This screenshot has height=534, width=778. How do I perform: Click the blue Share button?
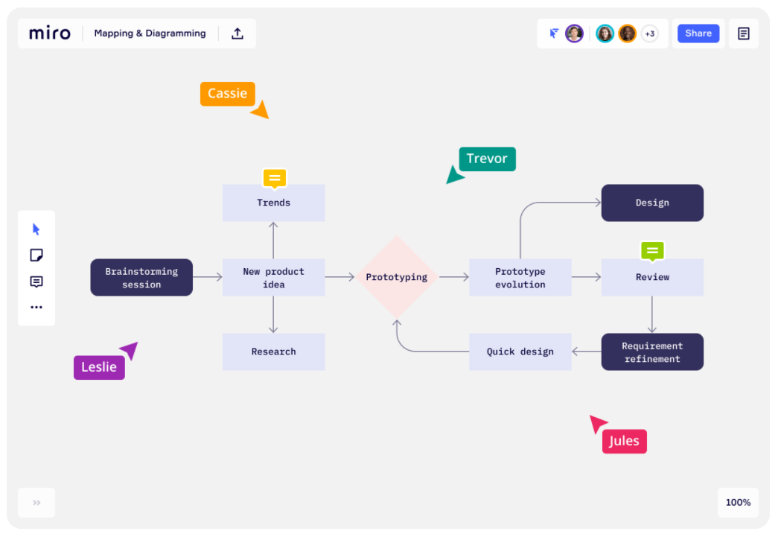(x=698, y=34)
